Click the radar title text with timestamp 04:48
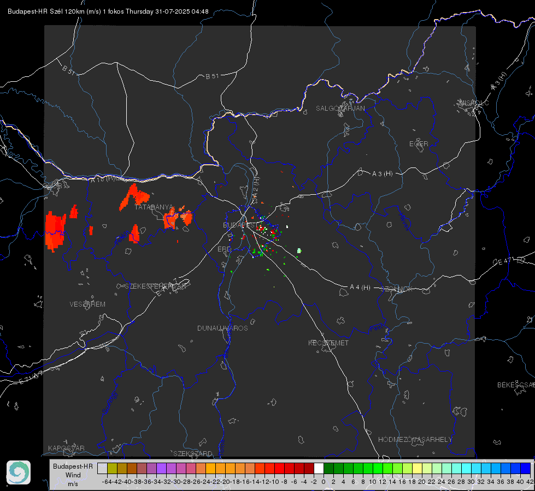This screenshot has width=535, height=491. coord(108,11)
